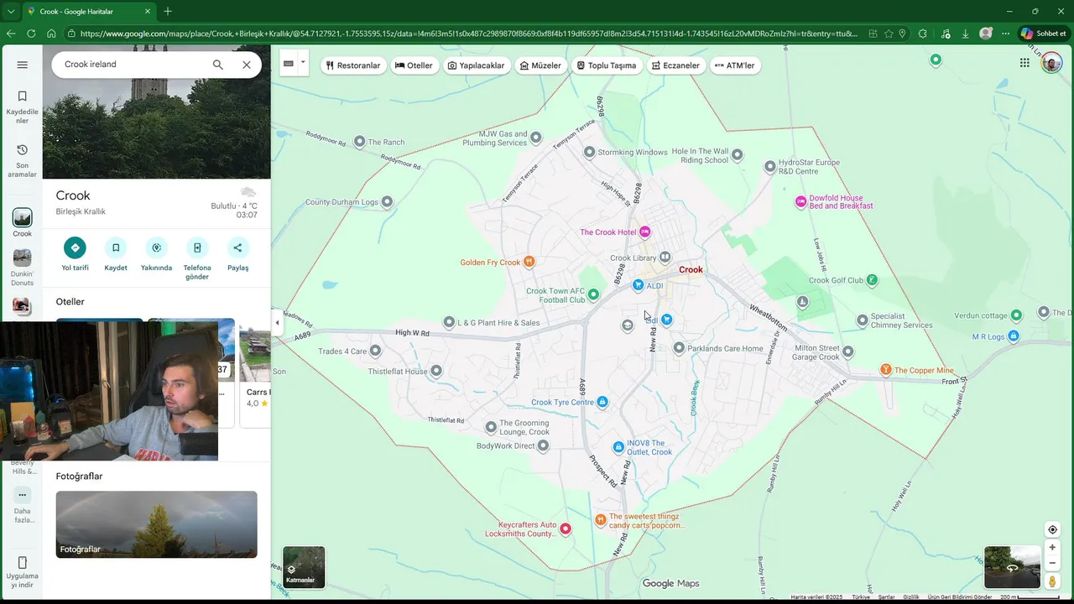Click the Gizlilik privacy link

tap(910, 597)
